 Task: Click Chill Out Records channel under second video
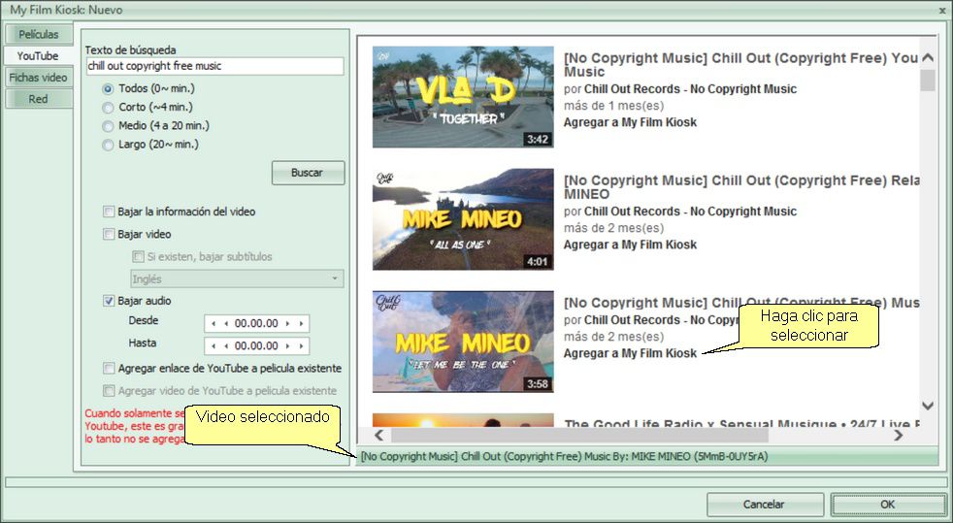click(690, 212)
